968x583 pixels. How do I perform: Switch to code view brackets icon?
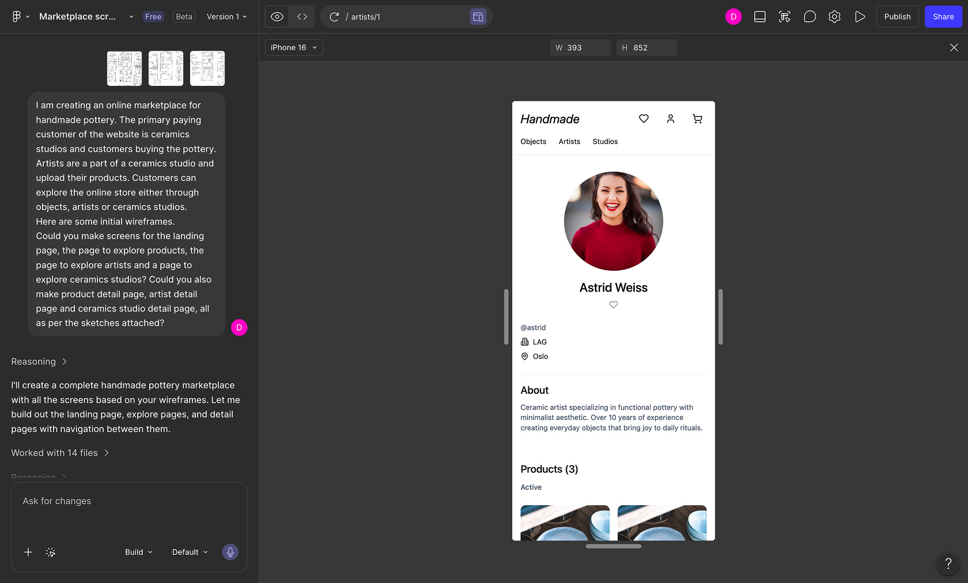coord(302,17)
